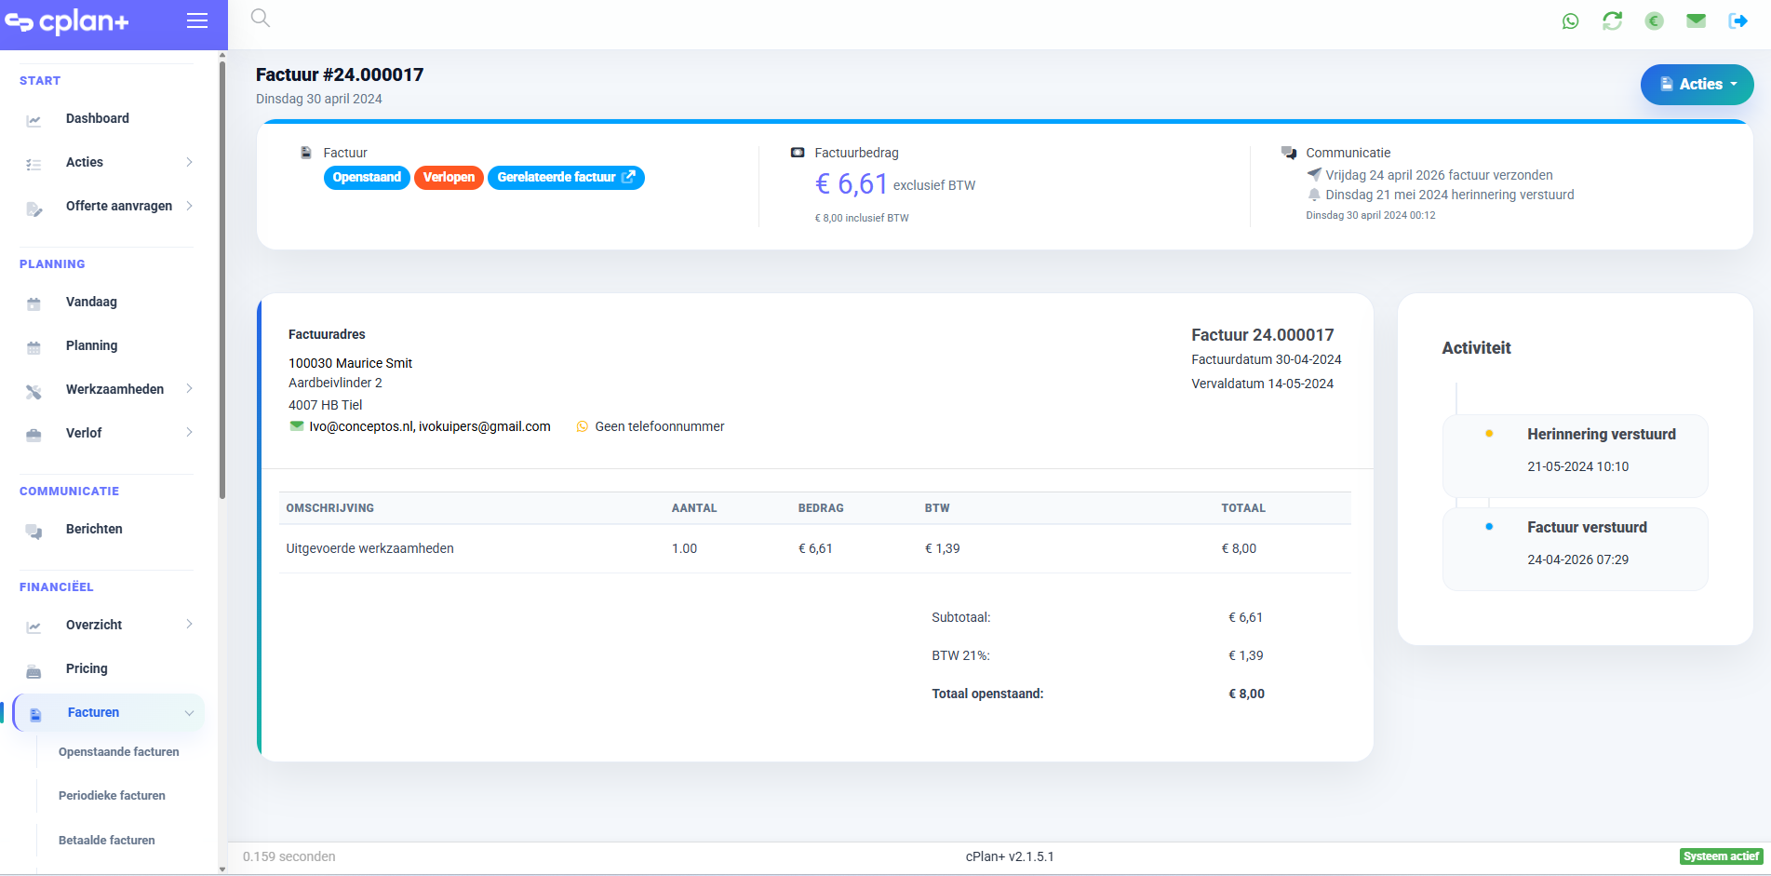
Task: Open the Gerelateerde factuur link badge
Action: click(x=566, y=177)
